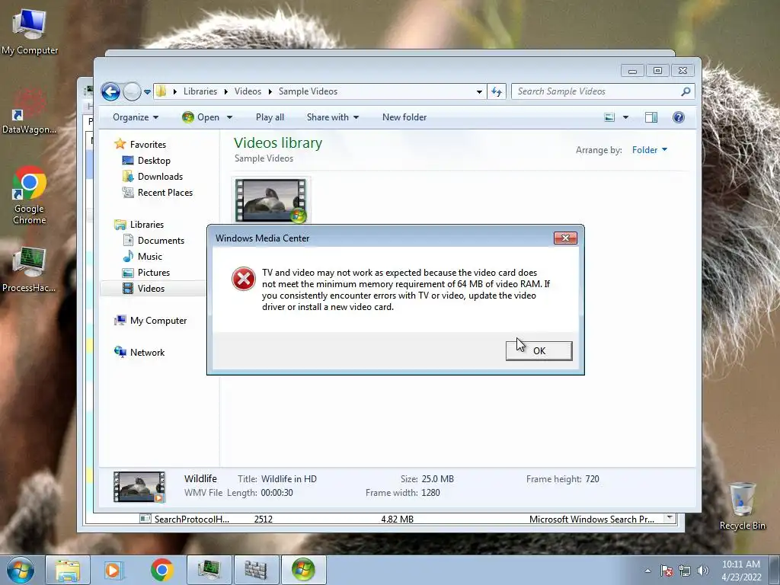Expand the view options dropdown arrow
Viewport: 780px width, 585px height.
(x=626, y=117)
